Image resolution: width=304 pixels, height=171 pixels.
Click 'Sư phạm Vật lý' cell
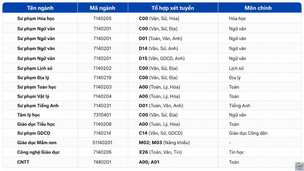coord(33,96)
